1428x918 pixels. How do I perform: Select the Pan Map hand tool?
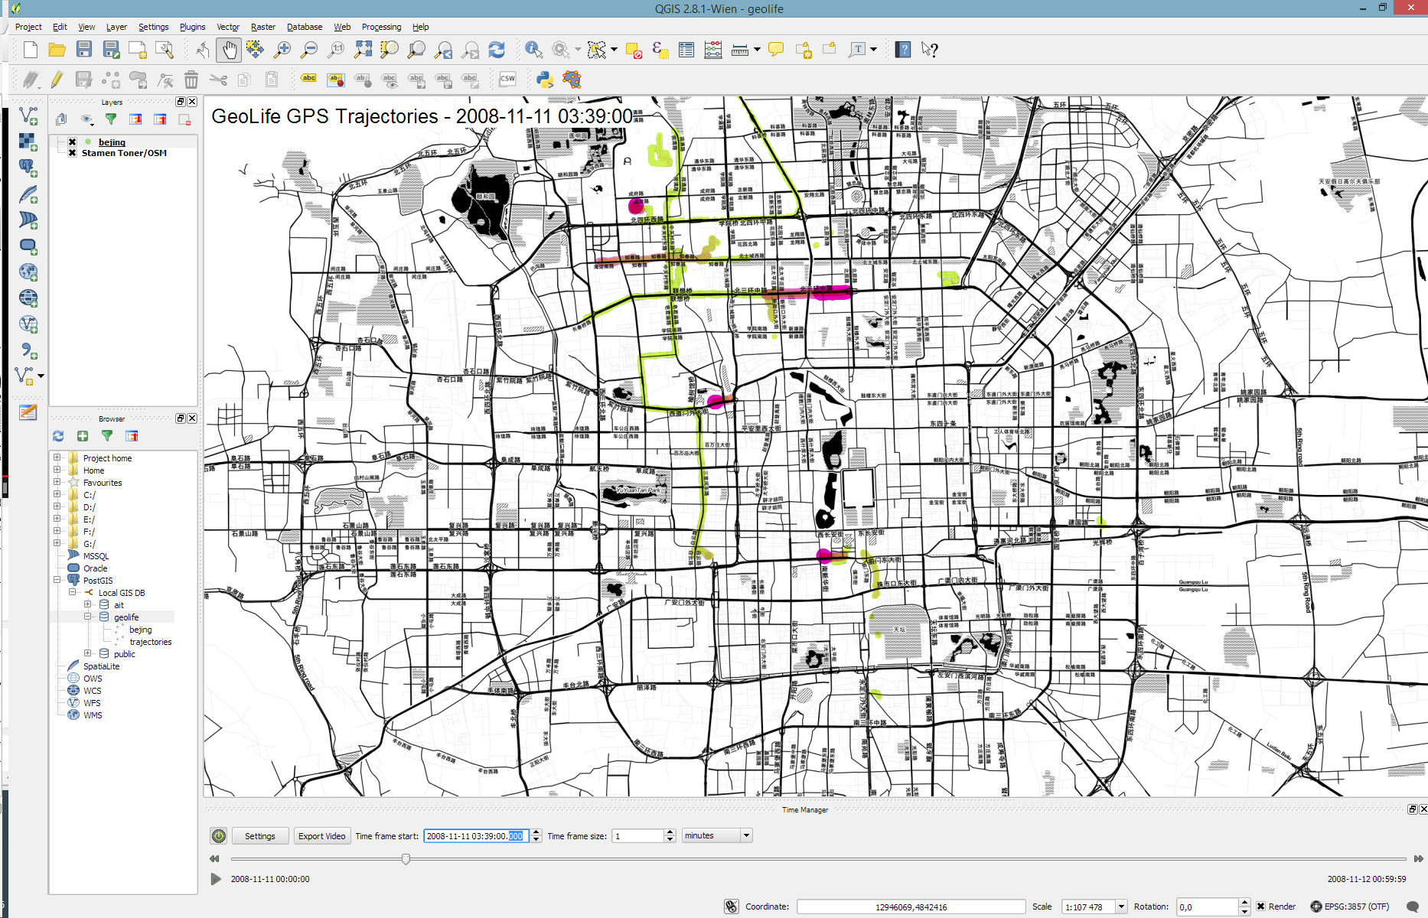[229, 50]
